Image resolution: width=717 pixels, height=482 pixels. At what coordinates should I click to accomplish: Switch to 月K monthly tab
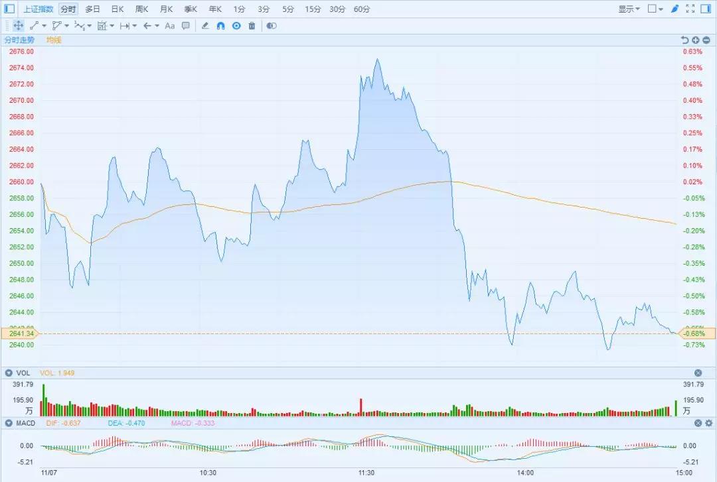click(x=167, y=9)
